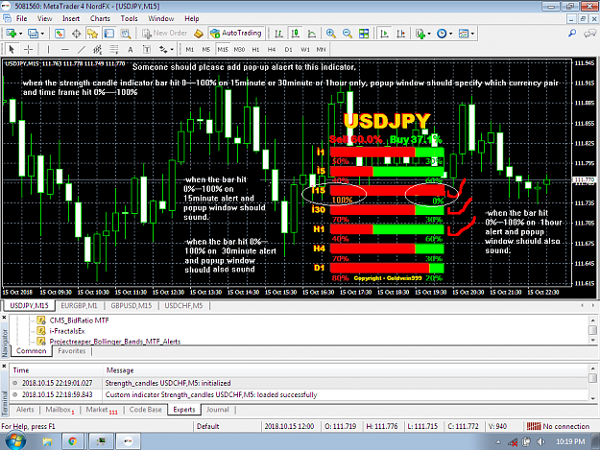Click the Tile Windows icon
Viewport: 600px width, 450px height.
click(364, 34)
